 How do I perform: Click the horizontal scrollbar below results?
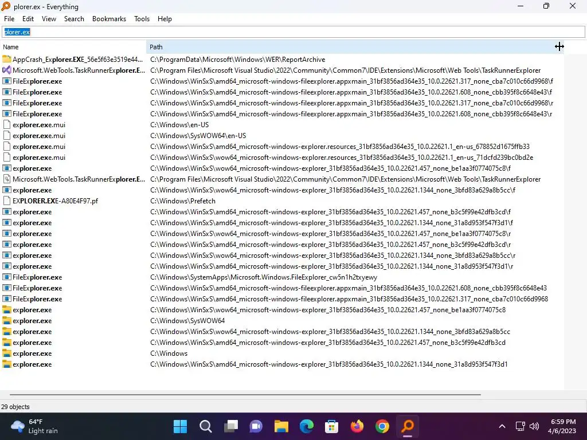tap(245, 394)
